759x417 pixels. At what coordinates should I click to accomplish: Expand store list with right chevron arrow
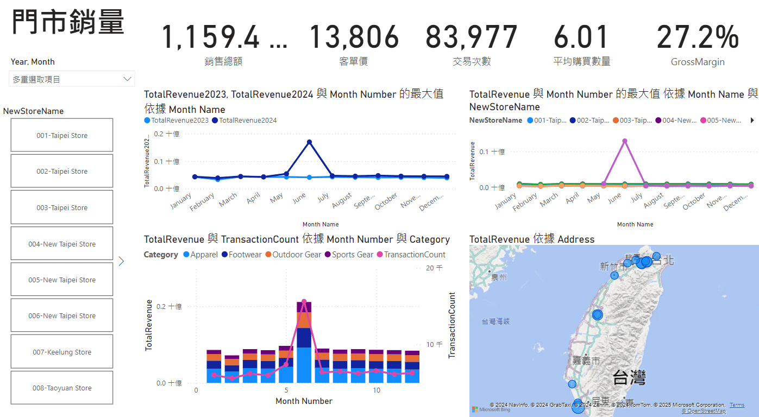(121, 261)
